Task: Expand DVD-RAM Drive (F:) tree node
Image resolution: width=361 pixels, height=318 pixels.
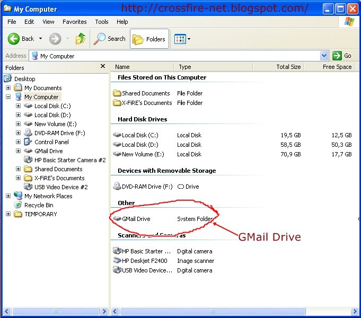Action: click(x=18, y=132)
